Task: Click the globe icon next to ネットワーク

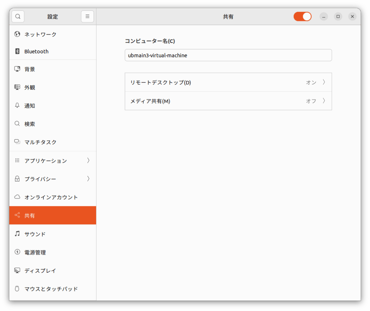Action: pos(17,34)
